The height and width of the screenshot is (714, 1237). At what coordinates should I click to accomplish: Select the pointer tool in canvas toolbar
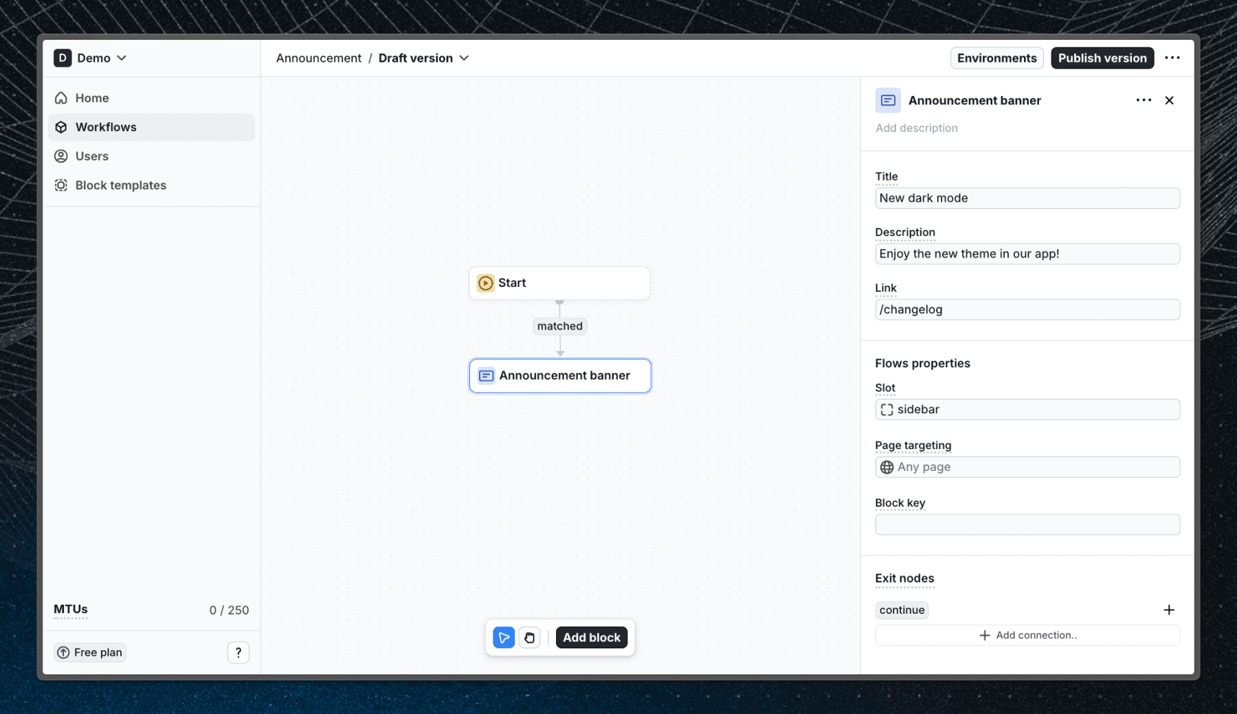click(x=504, y=637)
